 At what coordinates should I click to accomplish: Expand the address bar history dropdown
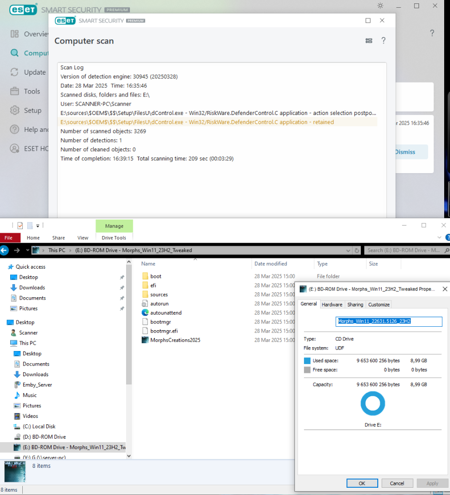pos(348,250)
